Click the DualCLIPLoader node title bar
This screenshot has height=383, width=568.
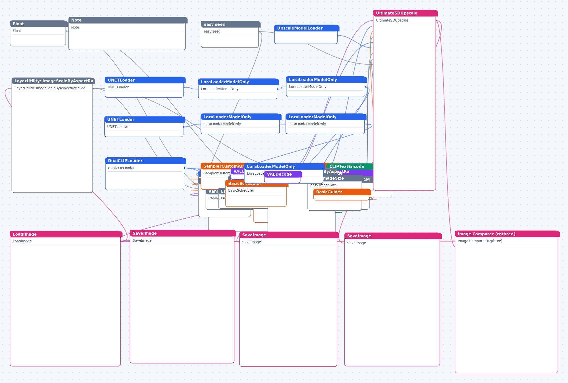pyautogui.click(x=145, y=161)
